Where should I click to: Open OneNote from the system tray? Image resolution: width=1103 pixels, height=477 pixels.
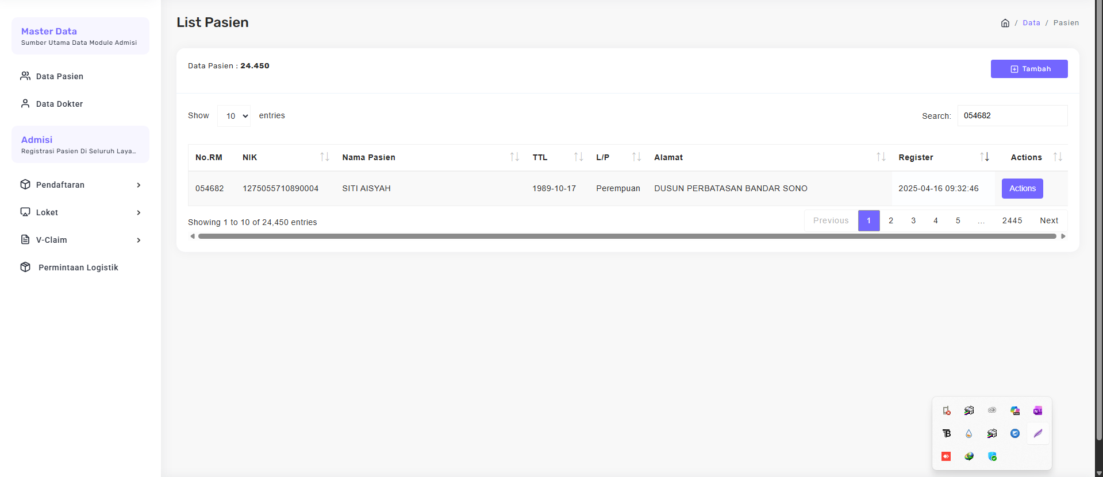pyautogui.click(x=1037, y=410)
